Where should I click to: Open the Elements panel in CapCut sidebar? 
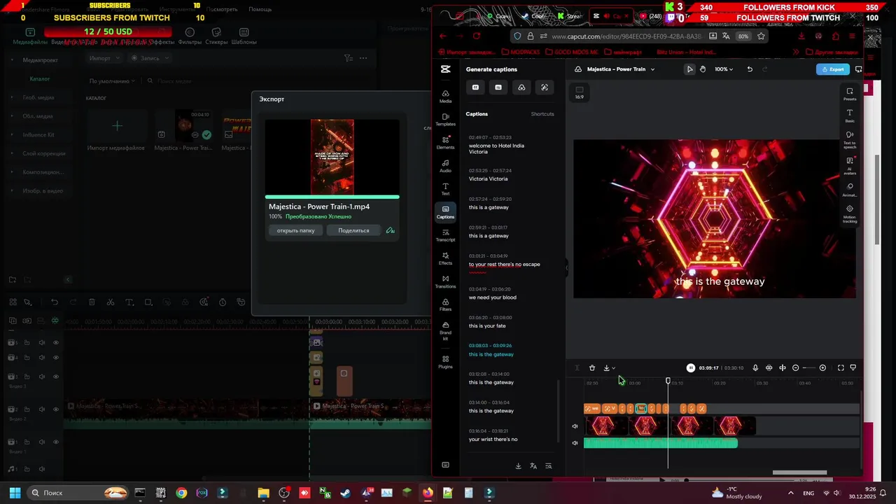[x=445, y=143]
